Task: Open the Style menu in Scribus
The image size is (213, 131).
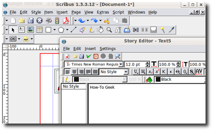Action: [36, 12]
